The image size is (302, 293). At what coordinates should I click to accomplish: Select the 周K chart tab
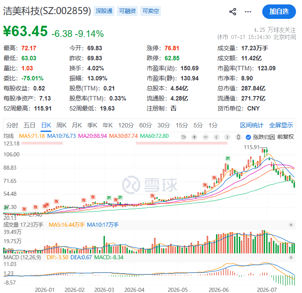(x=61, y=125)
